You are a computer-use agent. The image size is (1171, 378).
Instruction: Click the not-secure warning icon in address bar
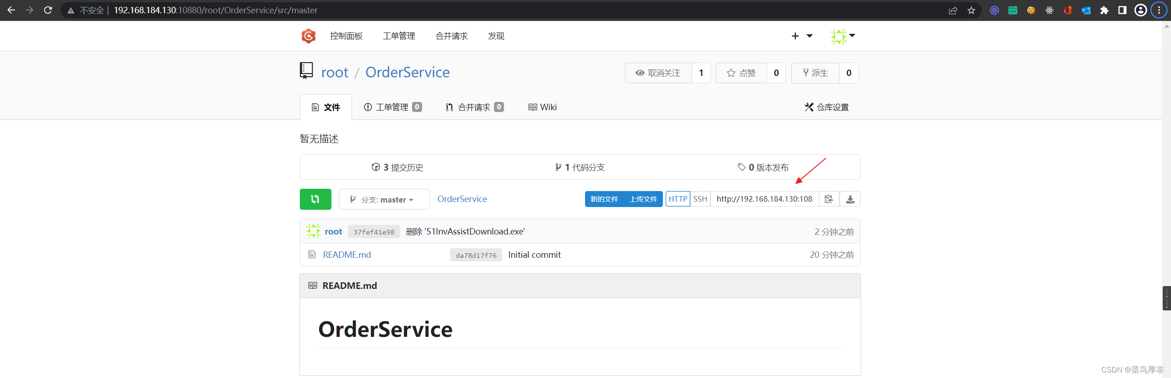(x=71, y=10)
